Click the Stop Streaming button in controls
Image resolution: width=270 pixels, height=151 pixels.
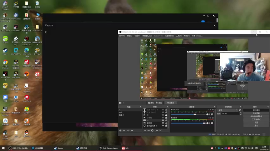pos(256,110)
